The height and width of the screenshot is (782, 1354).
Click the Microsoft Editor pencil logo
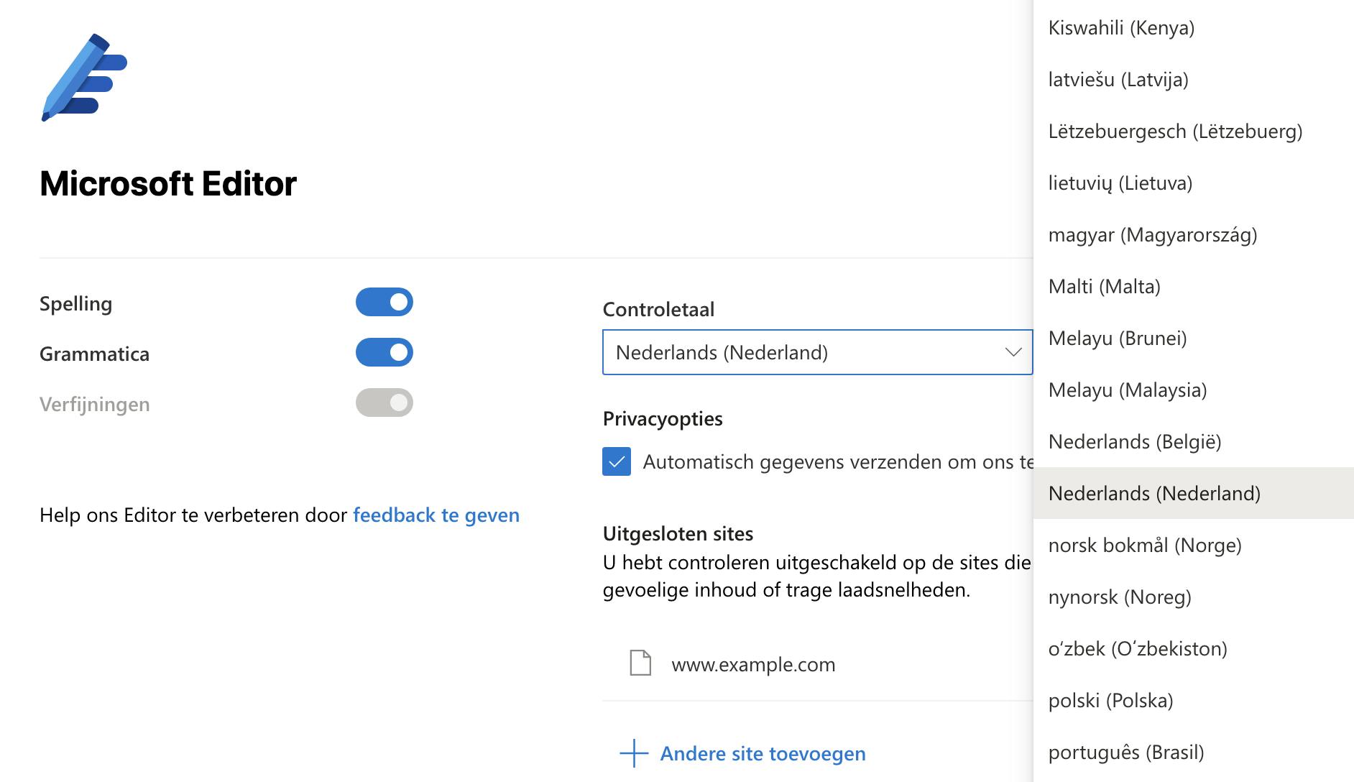(84, 77)
